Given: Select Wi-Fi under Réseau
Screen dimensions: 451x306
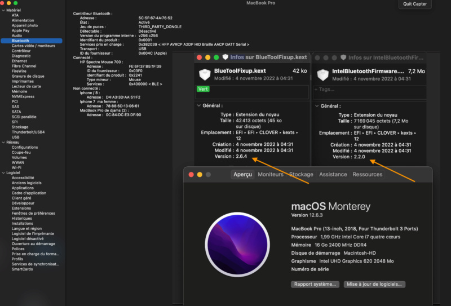Looking at the screenshot, I should tap(16, 168).
